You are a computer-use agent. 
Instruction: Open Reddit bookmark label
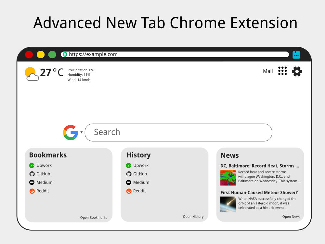pos(43,191)
